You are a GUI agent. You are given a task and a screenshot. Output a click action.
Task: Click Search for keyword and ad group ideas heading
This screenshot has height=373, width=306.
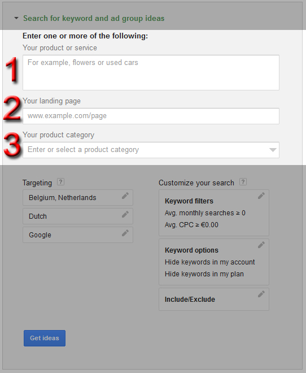point(94,18)
